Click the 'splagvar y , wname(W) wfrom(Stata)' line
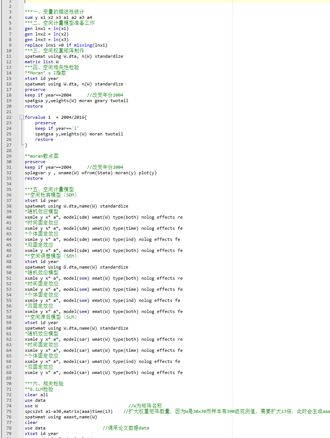330x438 pixels. (91, 173)
